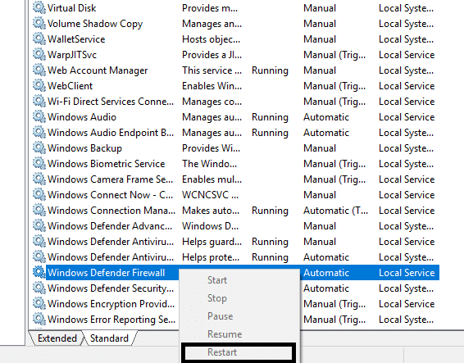464x363 pixels.
Task: Click 'Windows D...' description text
Action: coord(210,226)
